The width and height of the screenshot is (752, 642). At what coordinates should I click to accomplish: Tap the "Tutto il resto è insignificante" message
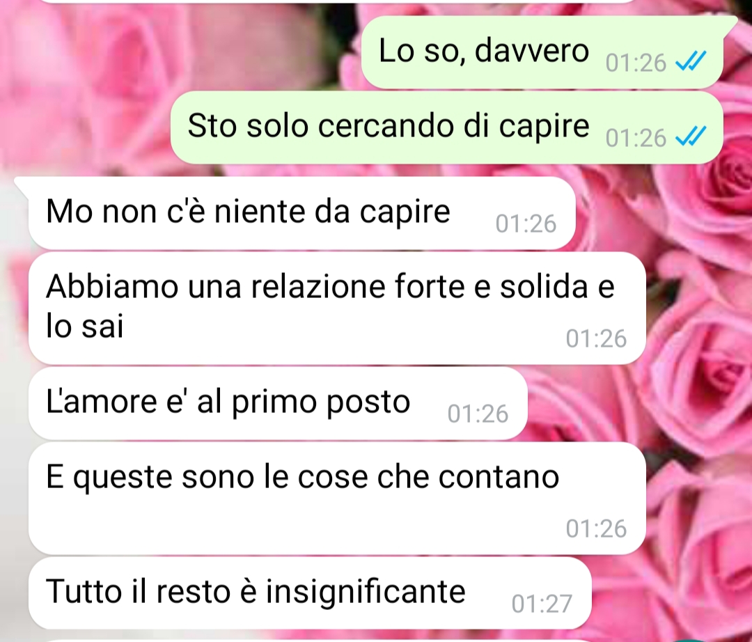[x=310, y=593]
